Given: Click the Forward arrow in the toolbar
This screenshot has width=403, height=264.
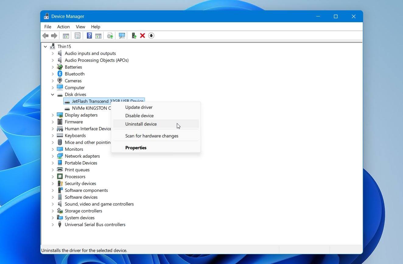Looking at the screenshot, I should tap(54, 36).
